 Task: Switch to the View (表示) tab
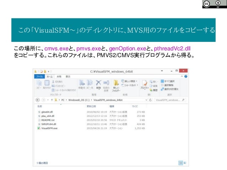pyautogui.click(x=68, y=77)
